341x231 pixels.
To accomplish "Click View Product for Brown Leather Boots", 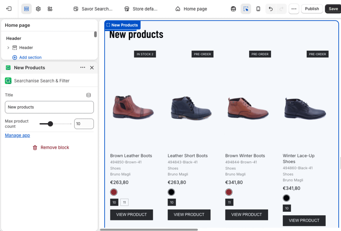I will [x=132, y=215].
